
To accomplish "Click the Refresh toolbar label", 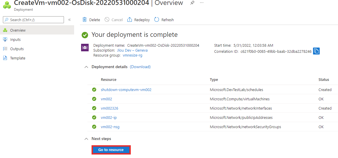I will (167, 20).
